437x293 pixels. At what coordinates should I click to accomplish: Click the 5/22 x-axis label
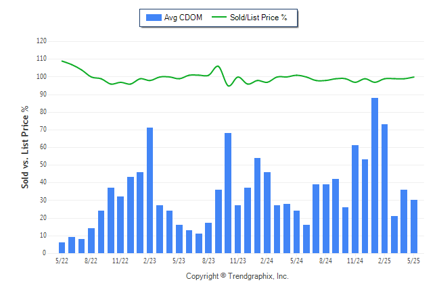tap(62, 261)
